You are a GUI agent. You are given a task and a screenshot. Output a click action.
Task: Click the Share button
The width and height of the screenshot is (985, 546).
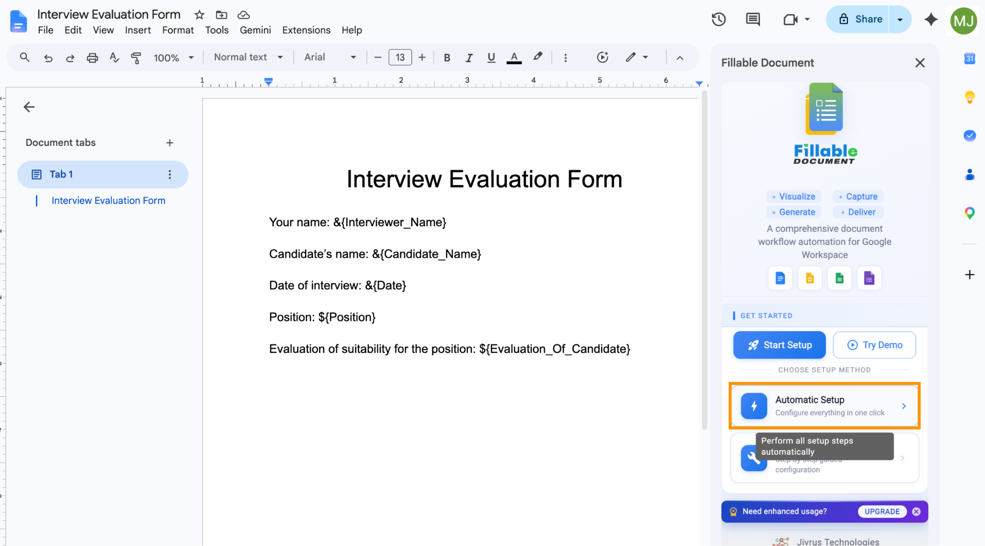[x=858, y=19]
